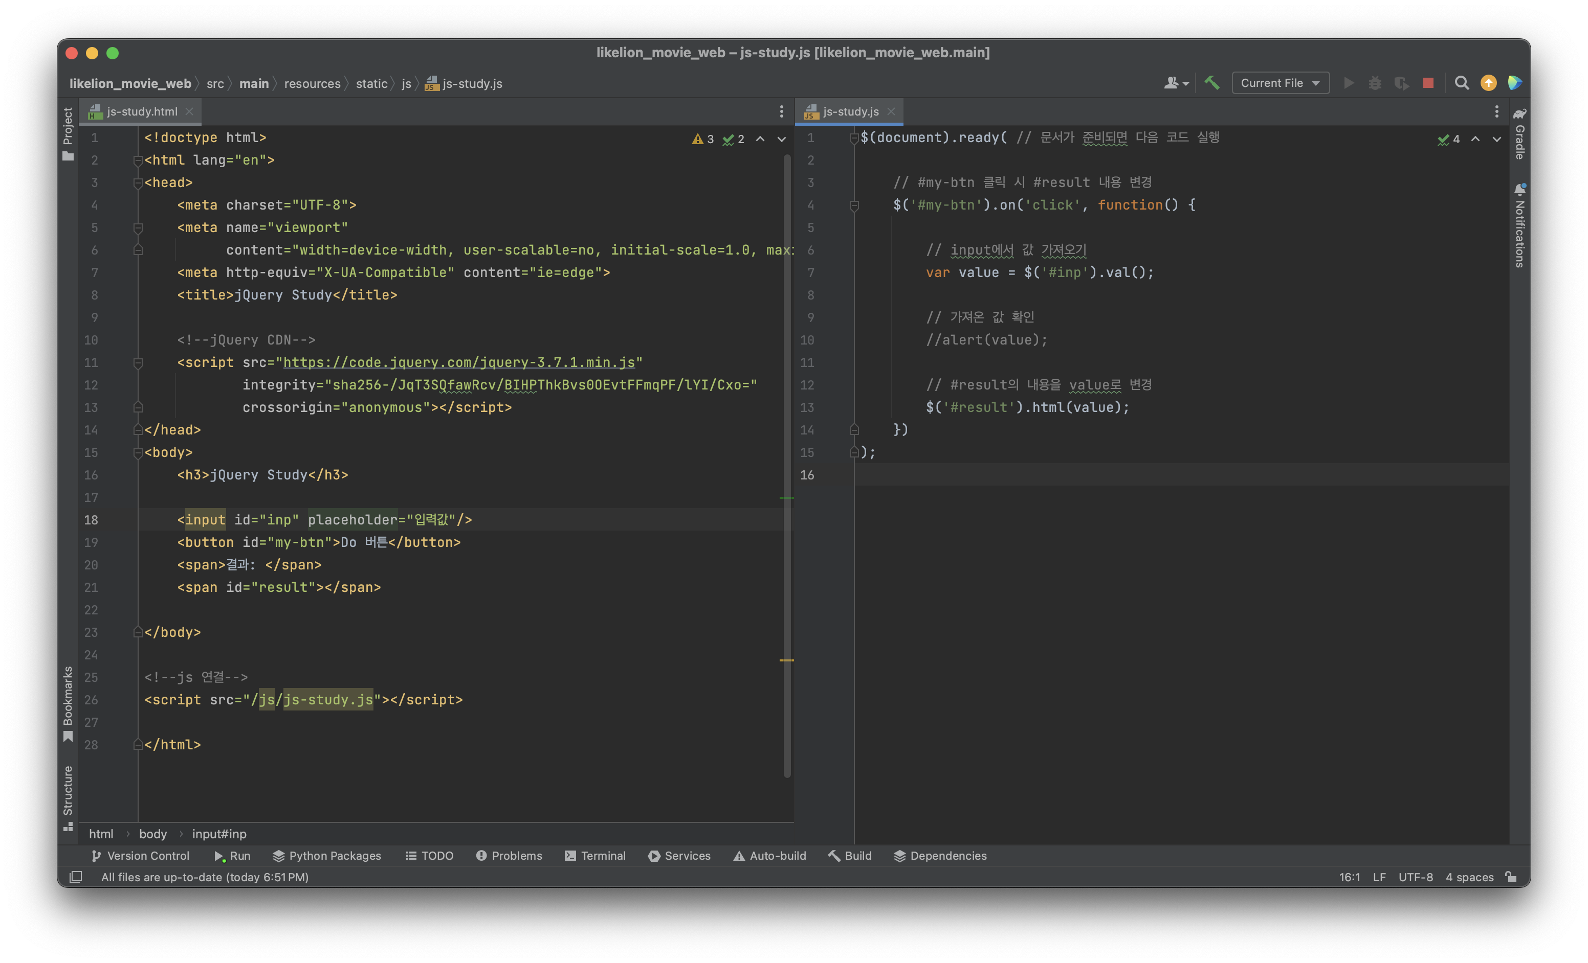Click the UTF-8 encoding status widget
This screenshot has height=963, width=1588.
(1415, 877)
